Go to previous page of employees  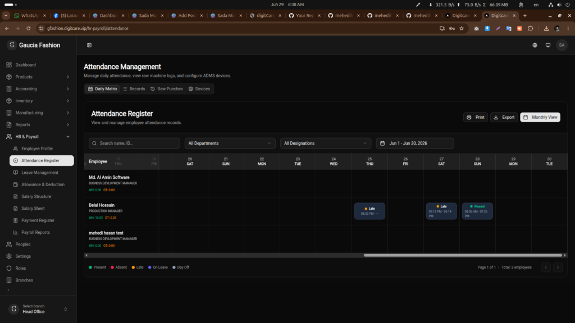click(x=546, y=267)
